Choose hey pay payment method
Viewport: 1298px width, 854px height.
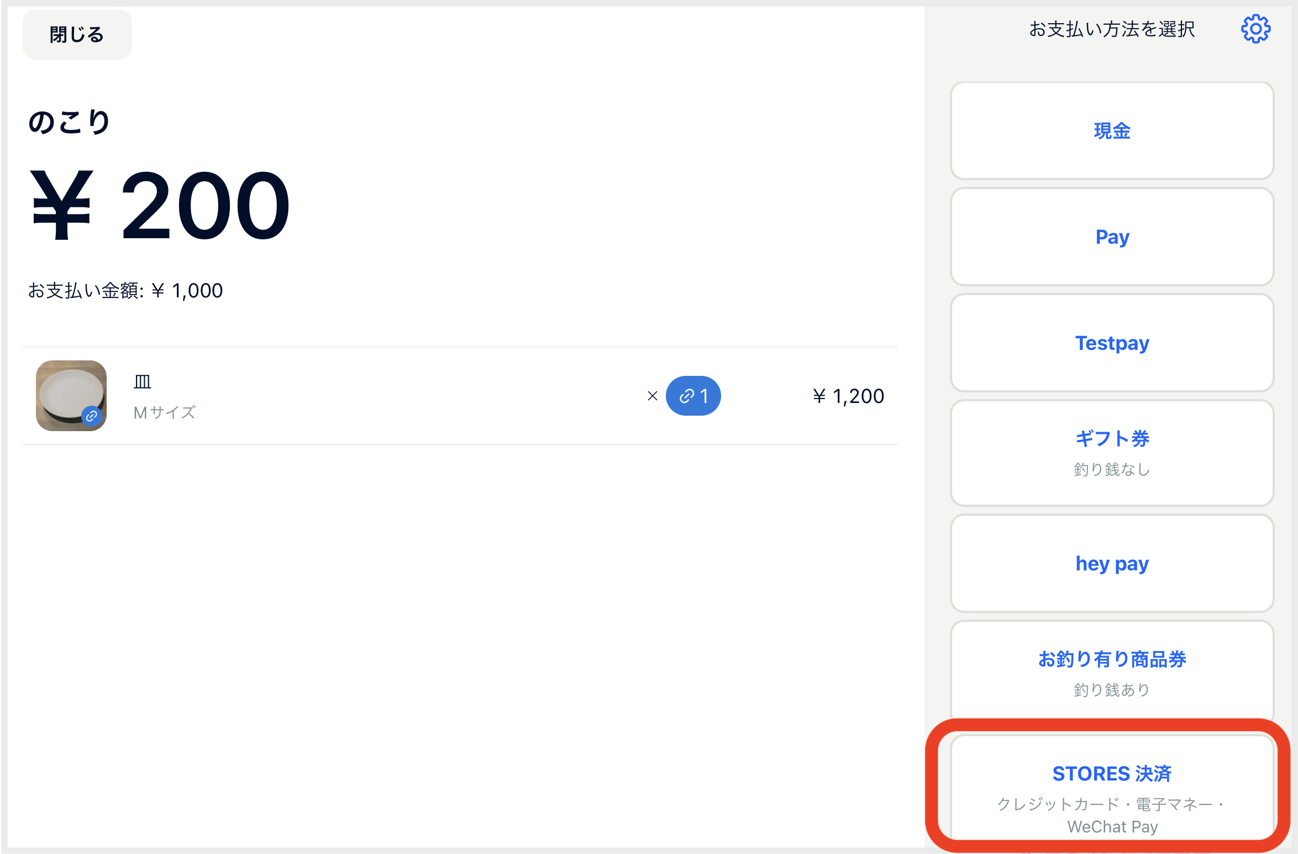point(1112,563)
